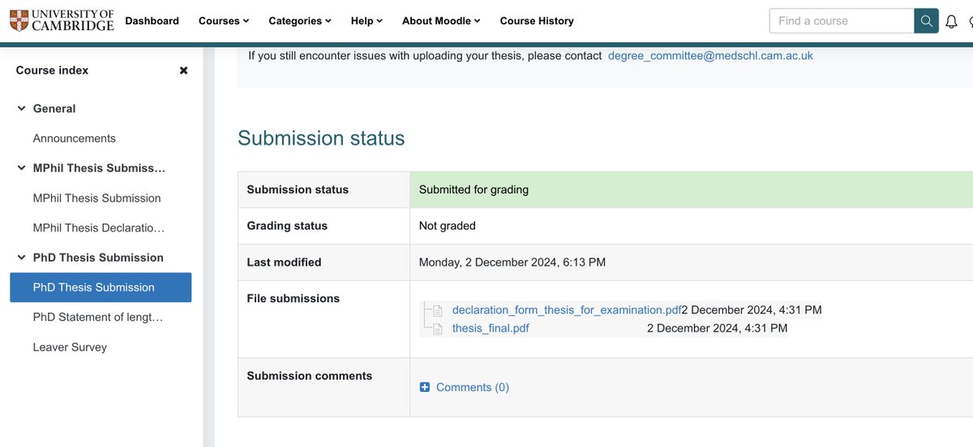Open the notifications bell icon
Image resolution: width=973 pixels, height=447 pixels.
(x=952, y=21)
